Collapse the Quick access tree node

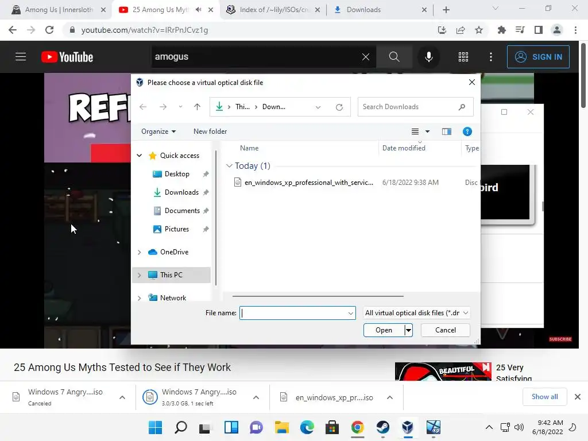point(140,155)
